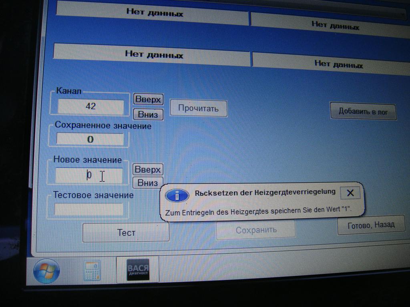This screenshot has height=307, width=410.
Task: Click the Сохраненное значение field showing 0
Action: [x=90, y=139]
